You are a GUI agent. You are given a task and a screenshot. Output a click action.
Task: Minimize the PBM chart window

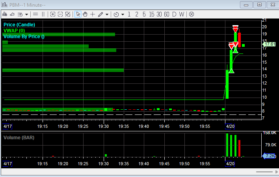pyautogui.click(x=246, y=5)
